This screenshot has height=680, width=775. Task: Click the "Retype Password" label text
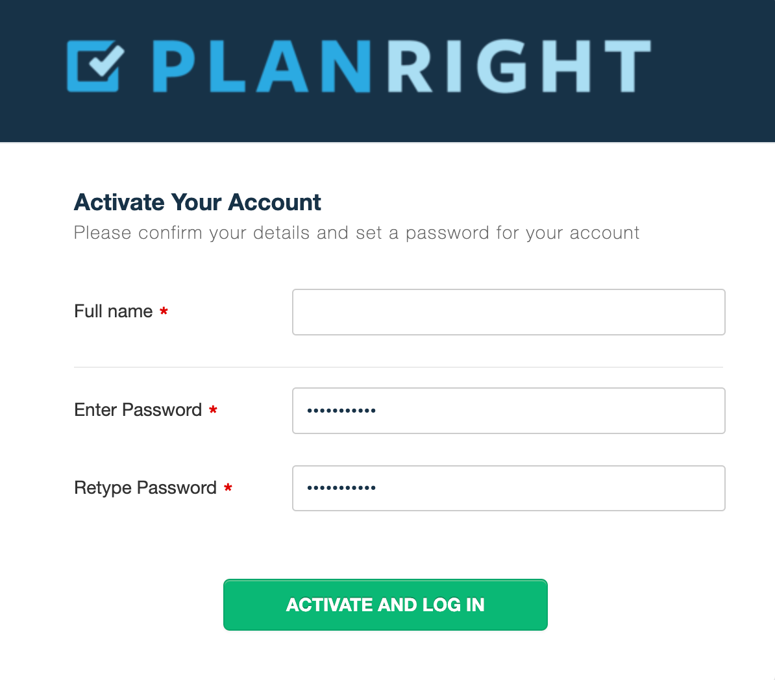pos(145,488)
